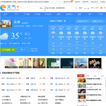
Task: Click inside the city search input field
Action: [60, 8]
